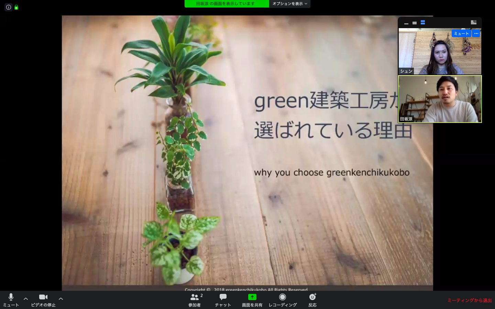Start recording with the レコーディング icon
This screenshot has width=495, height=309.
click(x=283, y=297)
